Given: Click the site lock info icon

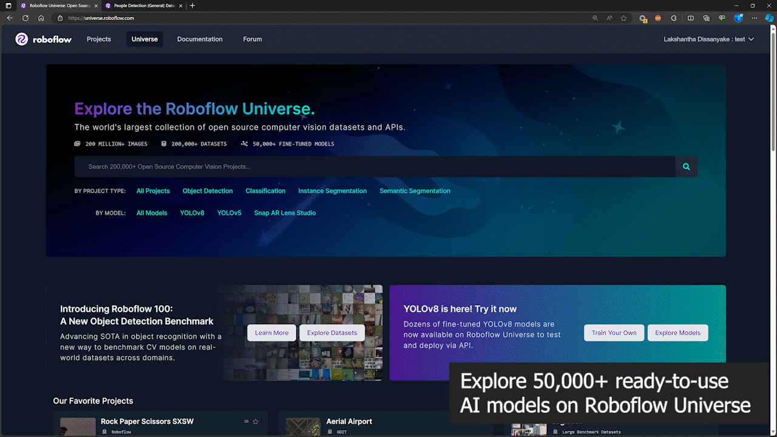Looking at the screenshot, I should pyautogui.click(x=60, y=18).
